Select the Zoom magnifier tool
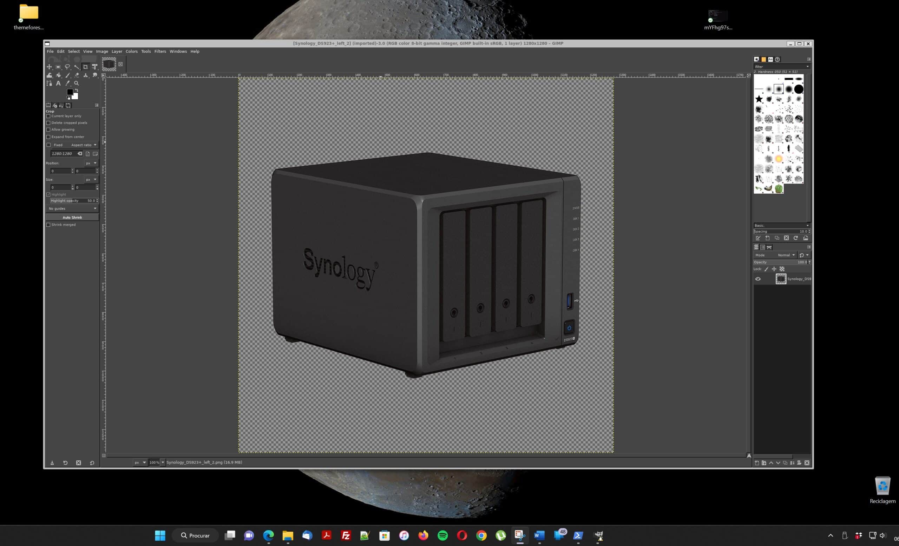This screenshot has width=899, height=546. coord(77,84)
